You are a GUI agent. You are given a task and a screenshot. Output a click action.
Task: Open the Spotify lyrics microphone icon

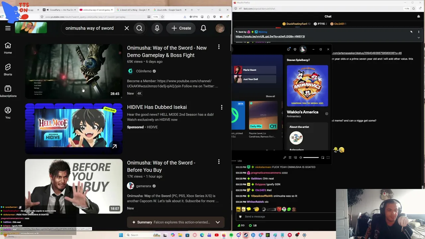tap(285, 158)
